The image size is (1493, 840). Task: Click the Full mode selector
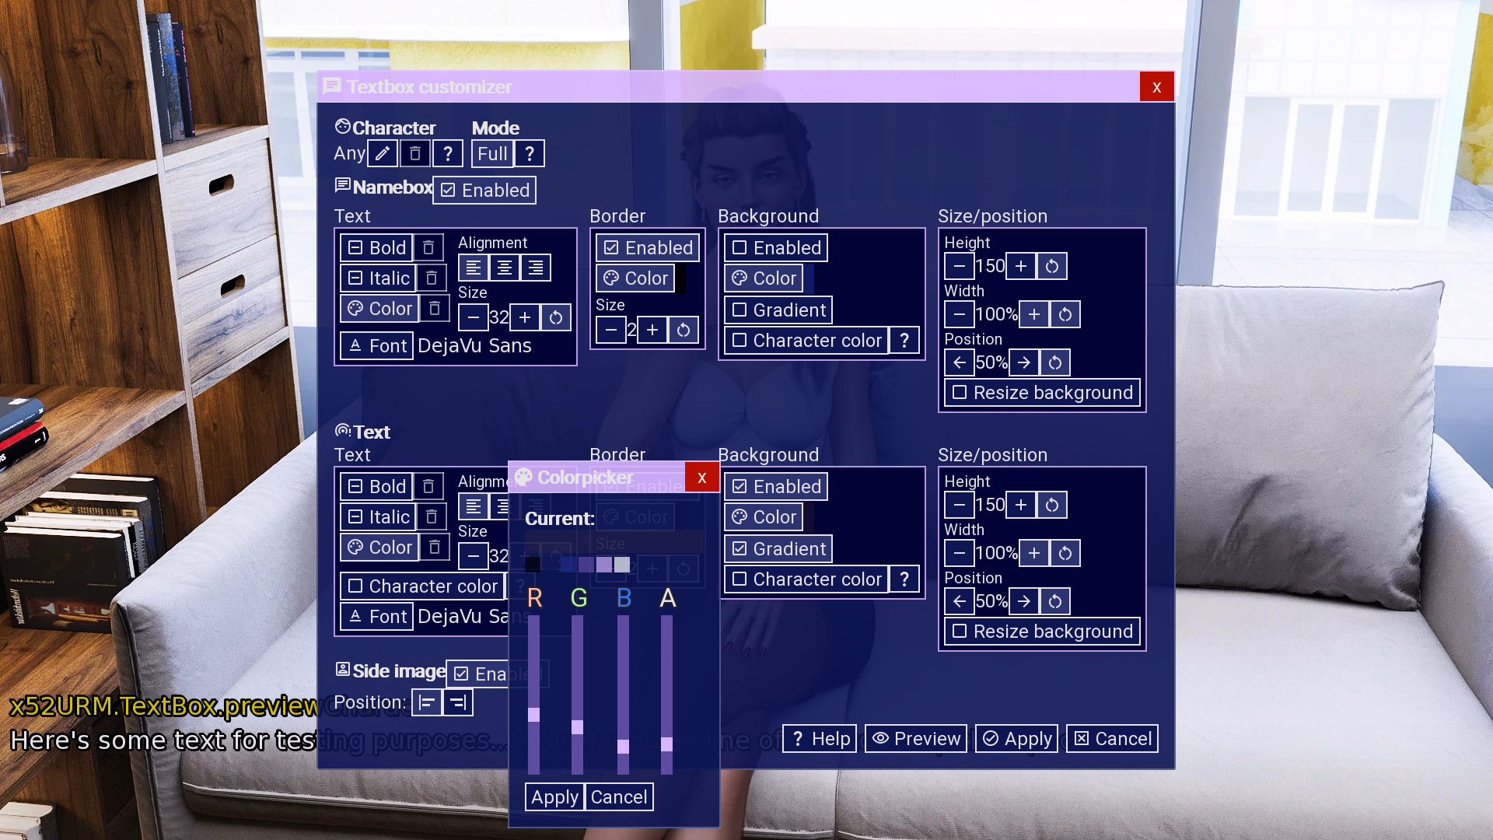[492, 154]
